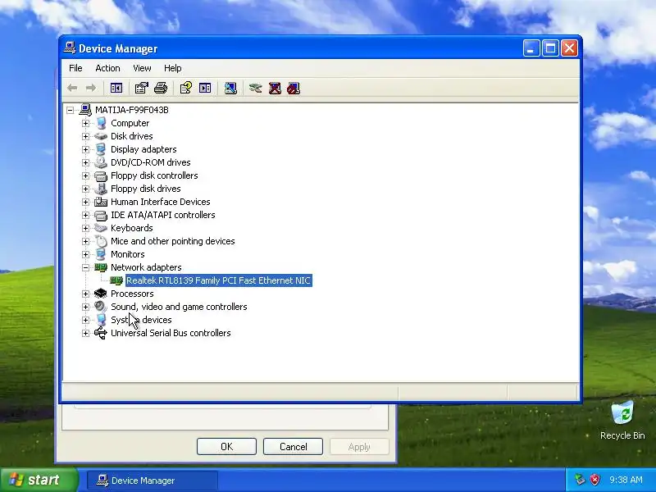Click the Keyboards category icon

[100, 228]
